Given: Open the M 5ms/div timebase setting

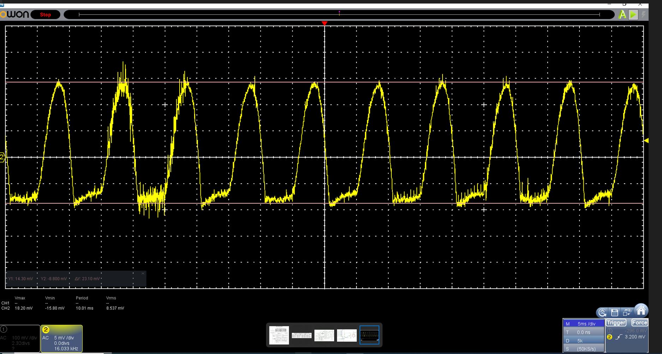Looking at the screenshot, I should 583,324.
